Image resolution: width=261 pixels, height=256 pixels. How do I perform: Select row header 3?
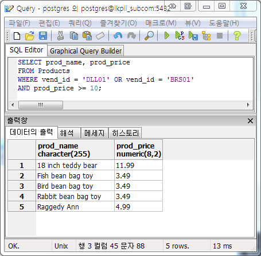tap(22, 186)
